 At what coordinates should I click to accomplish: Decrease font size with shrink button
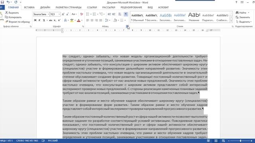(x=67, y=14)
